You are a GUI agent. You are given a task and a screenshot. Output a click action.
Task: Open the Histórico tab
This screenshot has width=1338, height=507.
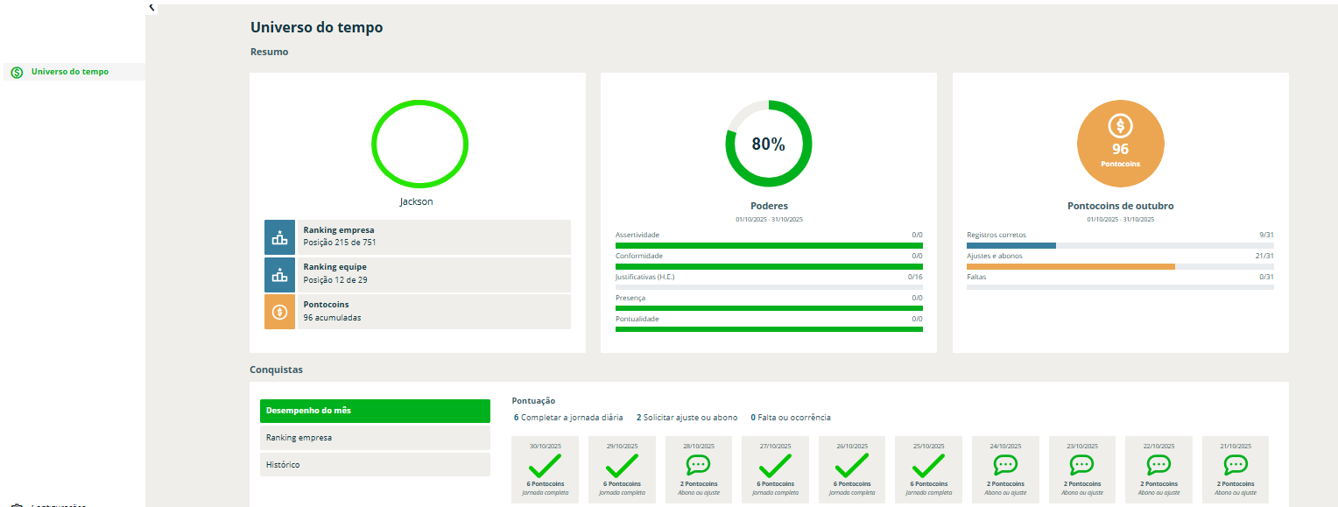pyautogui.click(x=375, y=465)
